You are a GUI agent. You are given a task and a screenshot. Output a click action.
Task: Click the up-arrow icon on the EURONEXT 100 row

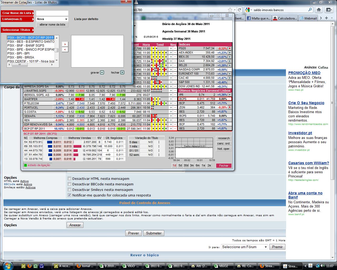point(230,74)
